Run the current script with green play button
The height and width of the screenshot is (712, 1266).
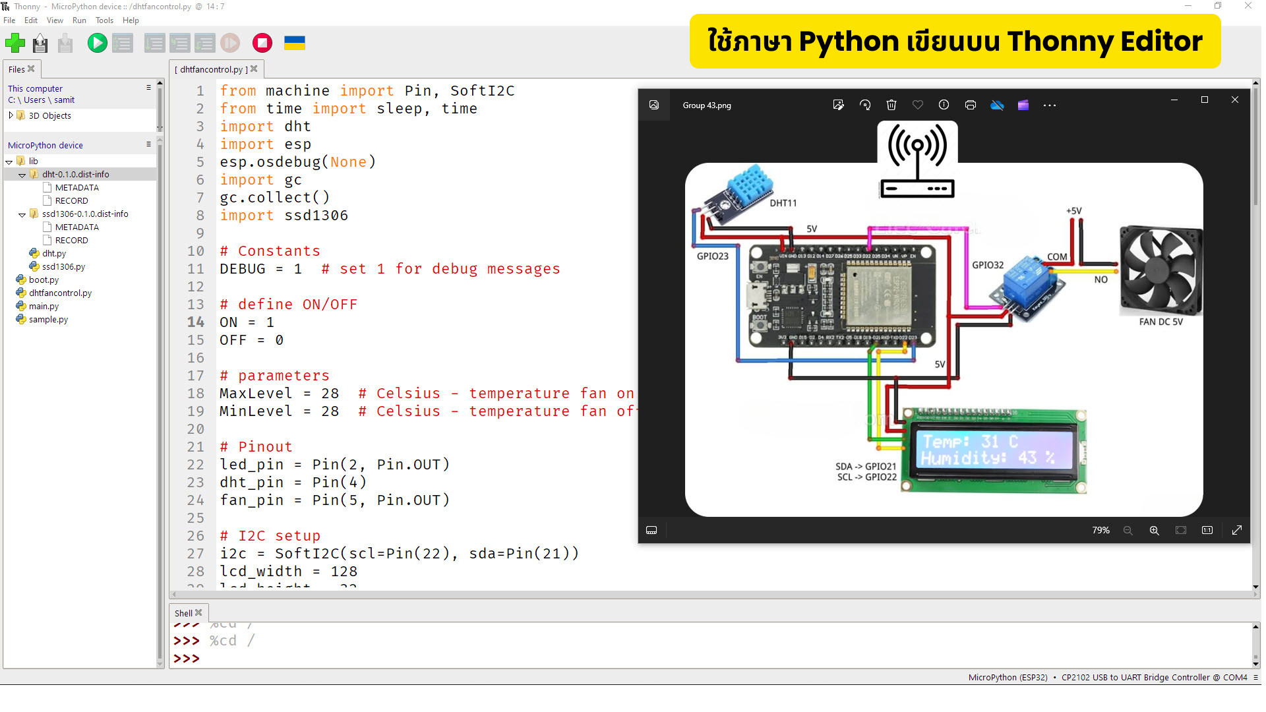pyautogui.click(x=97, y=44)
